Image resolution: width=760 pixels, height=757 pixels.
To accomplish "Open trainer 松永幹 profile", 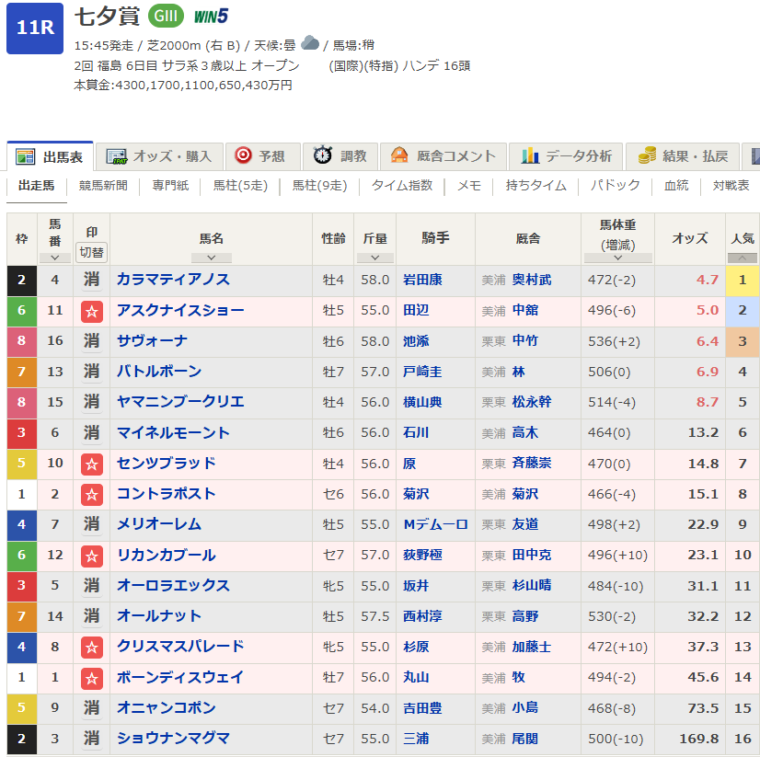I will [532, 402].
